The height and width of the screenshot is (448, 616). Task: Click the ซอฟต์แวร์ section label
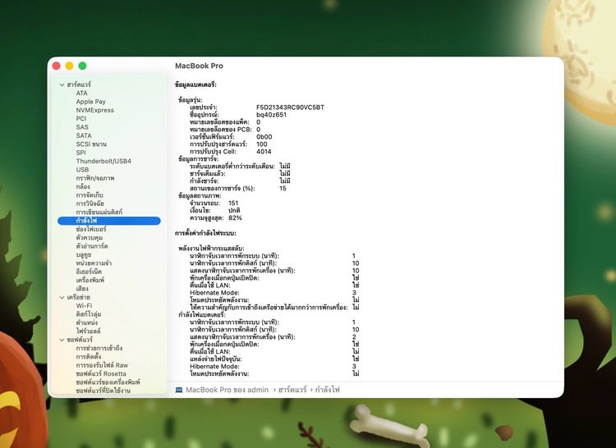click(80, 340)
